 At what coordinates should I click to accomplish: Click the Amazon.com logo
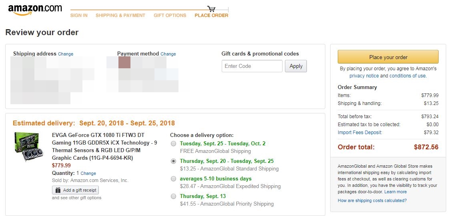coord(35,10)
